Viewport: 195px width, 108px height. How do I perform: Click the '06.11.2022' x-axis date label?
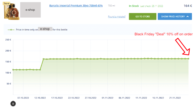(124, 98)
